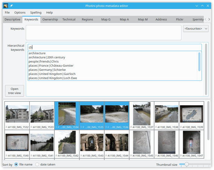Select thumbnail A1100_IMG_1545
Image resolution: width=214 pixels, height=170 pixels.
[142, 144]
